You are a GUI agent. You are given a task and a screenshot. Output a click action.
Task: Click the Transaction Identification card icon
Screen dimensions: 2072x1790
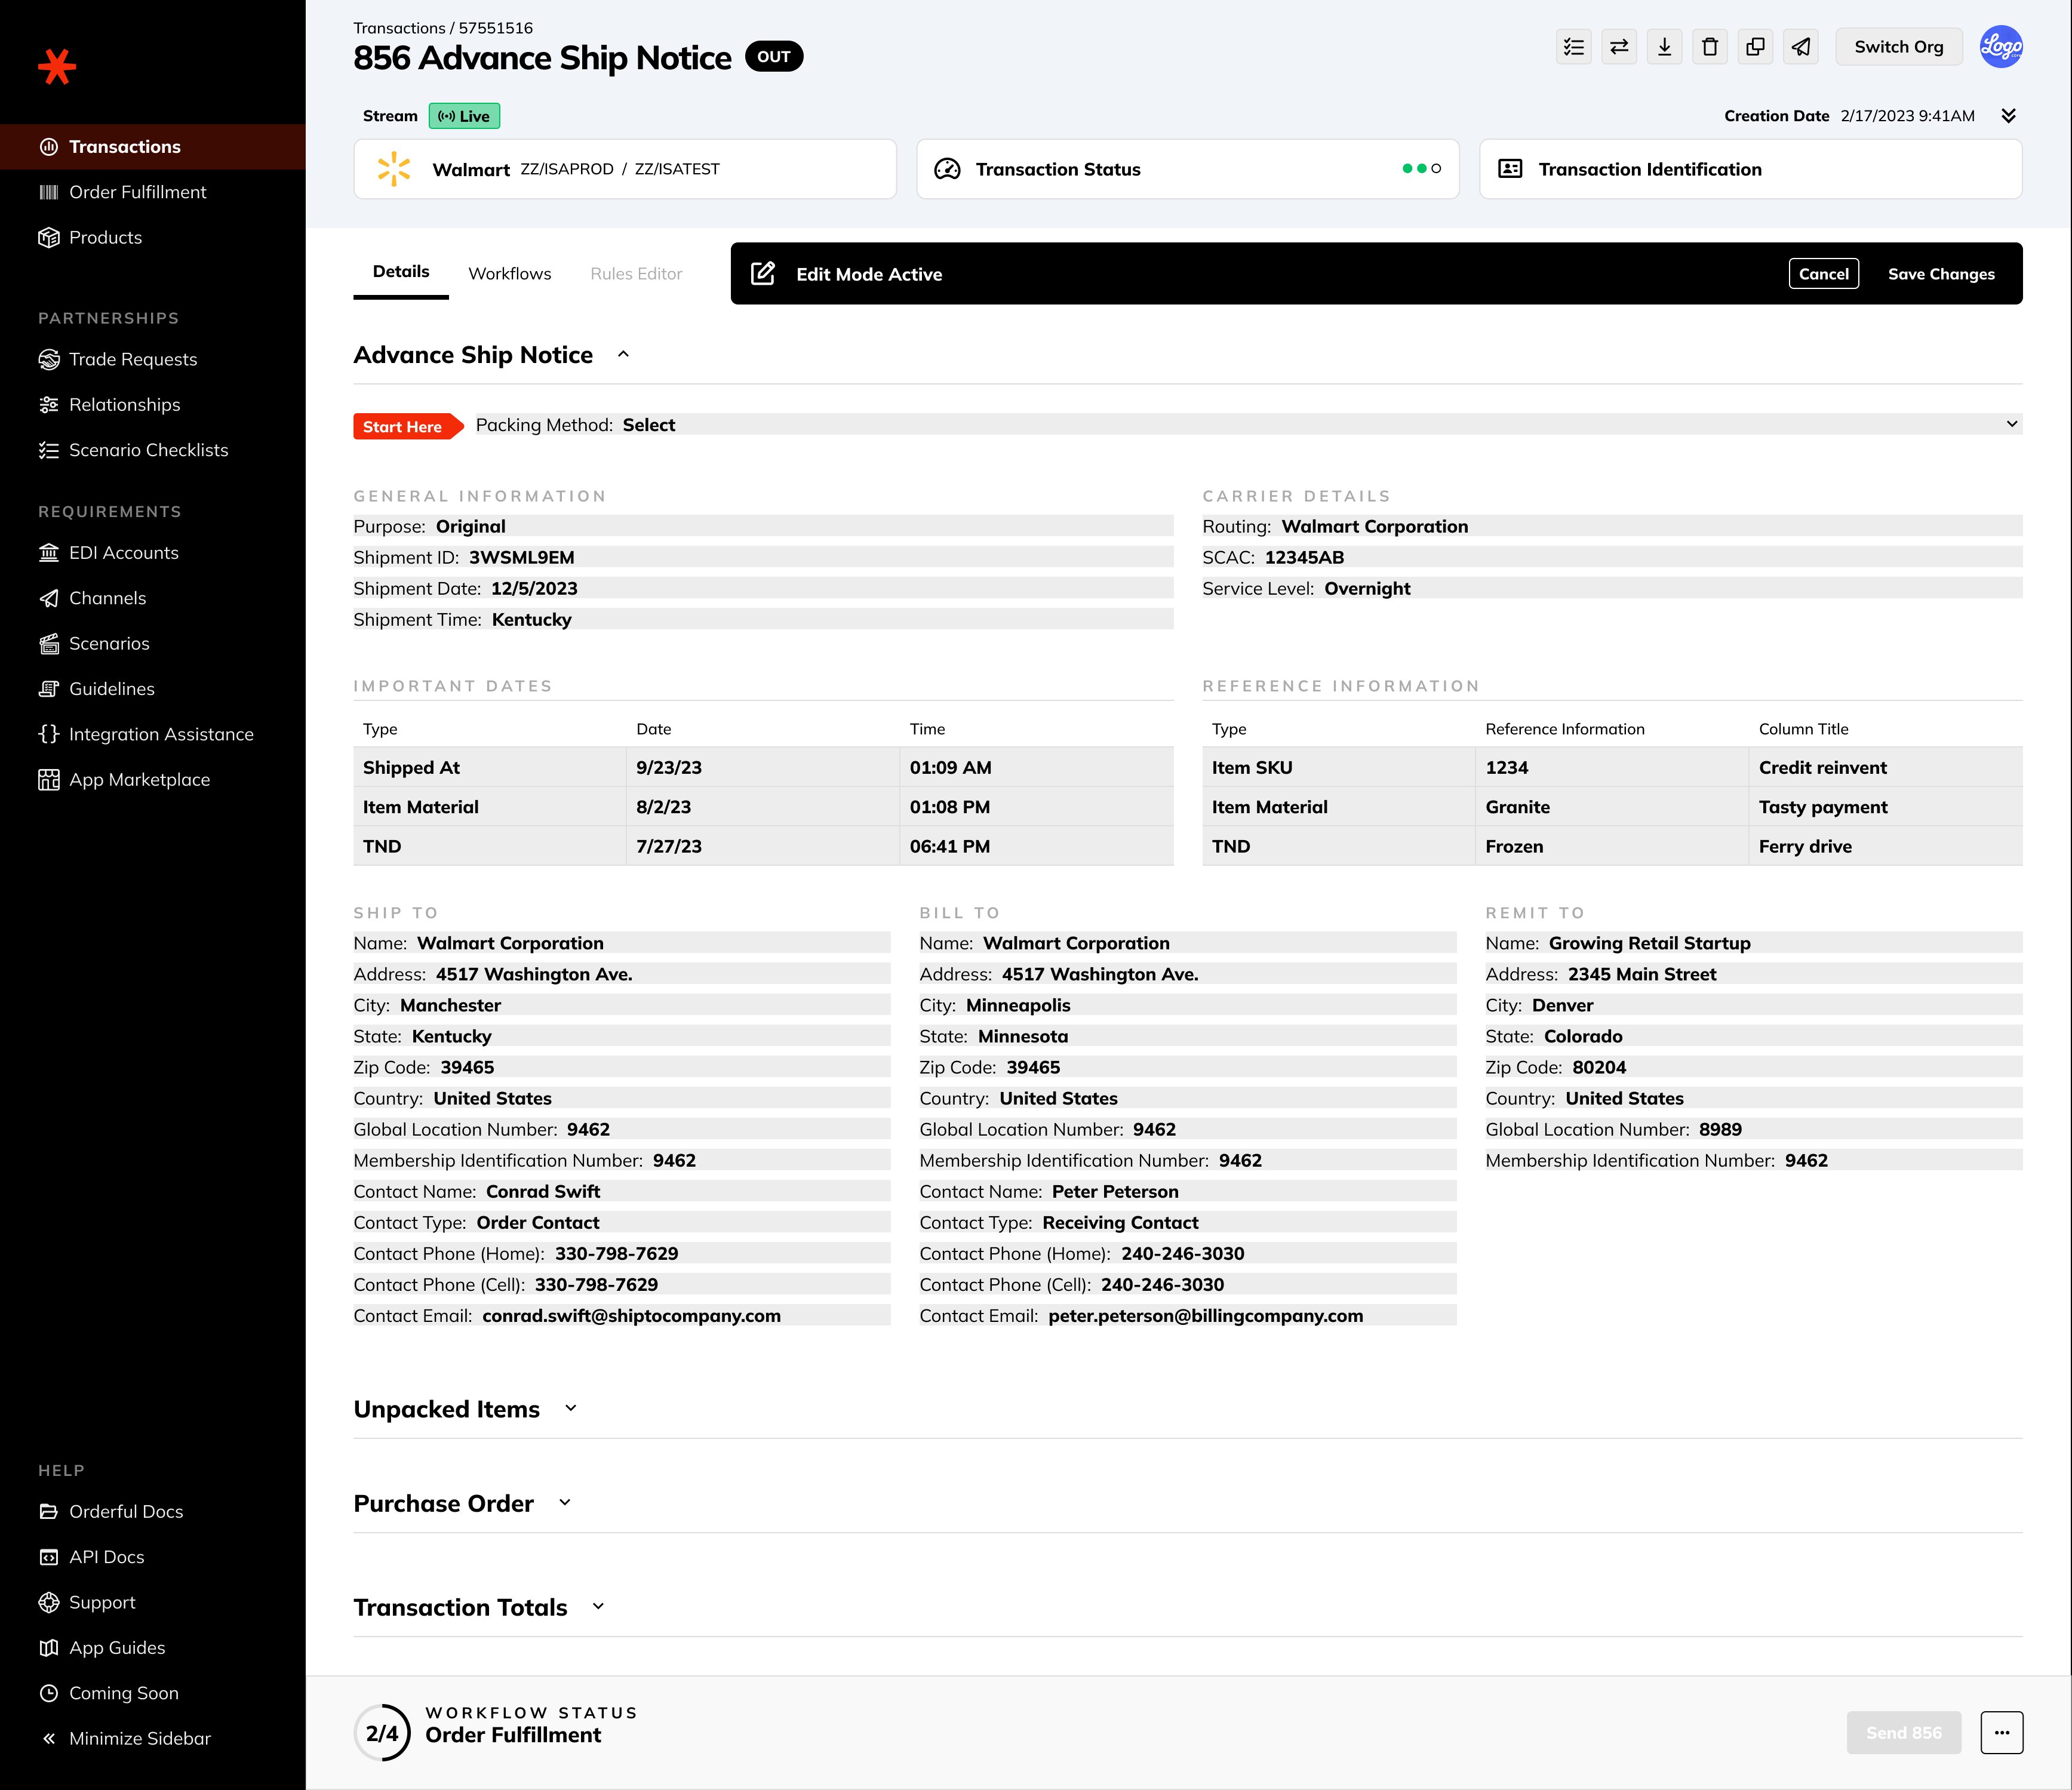(1510, 169)
